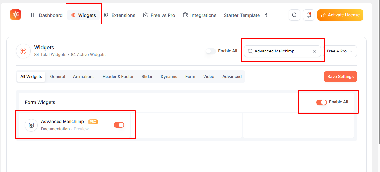Select the All Widgets tab

31,77
